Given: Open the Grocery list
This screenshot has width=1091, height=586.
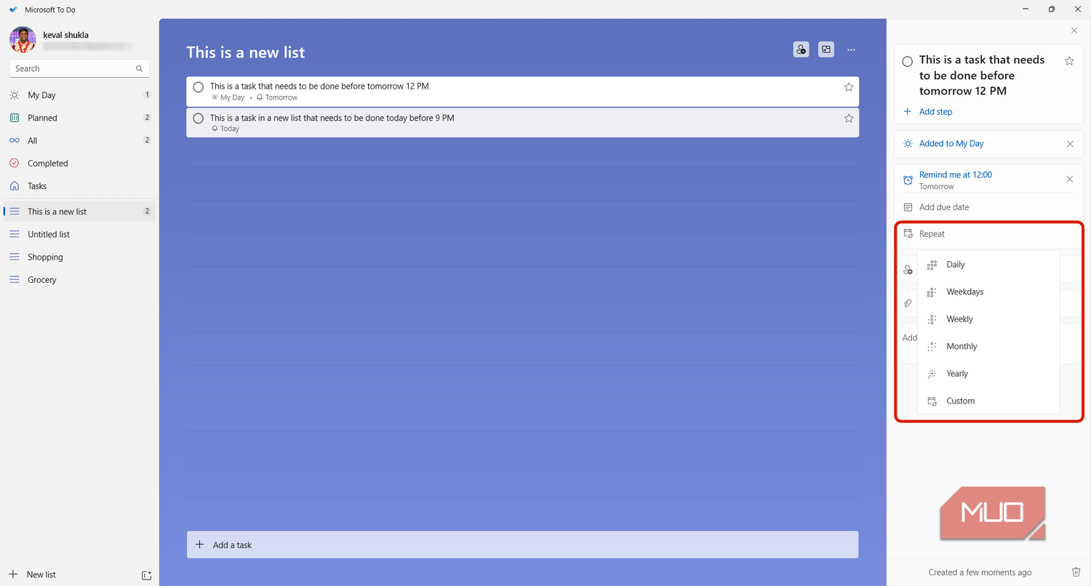Looking at the screenshot, I should pyautogui.click(x=79, y=280).
